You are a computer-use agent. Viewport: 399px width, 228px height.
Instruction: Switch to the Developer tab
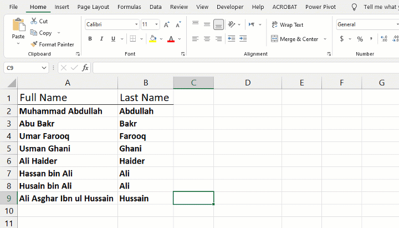(230, 7)
